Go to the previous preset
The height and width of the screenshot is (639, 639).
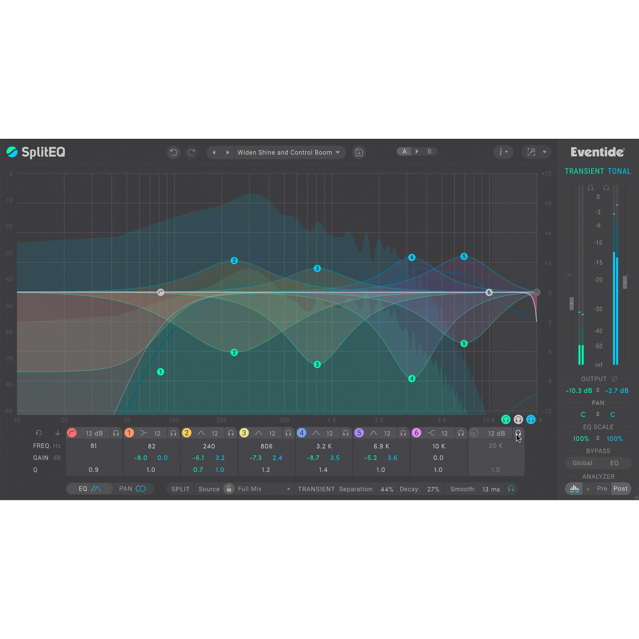coord(214,152)
